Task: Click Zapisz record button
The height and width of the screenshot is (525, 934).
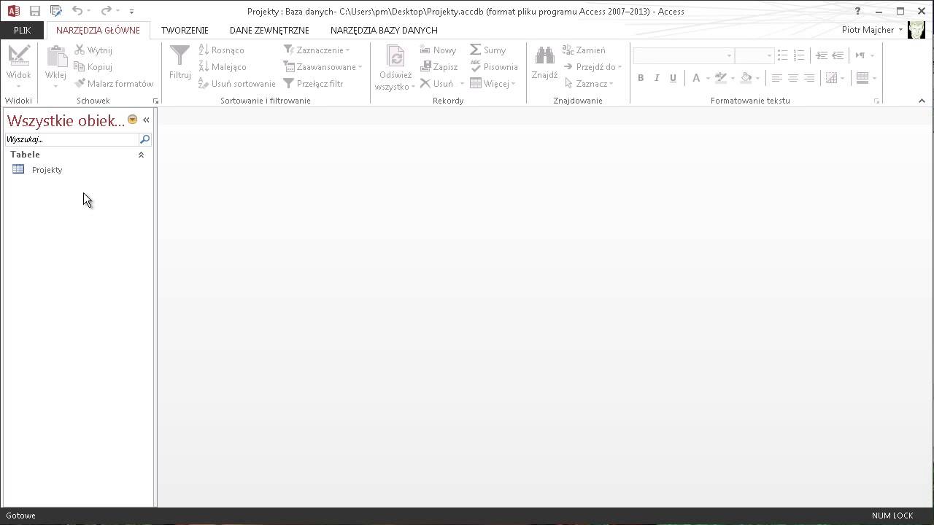Action: pyautogui.click(x=439, y=67)
